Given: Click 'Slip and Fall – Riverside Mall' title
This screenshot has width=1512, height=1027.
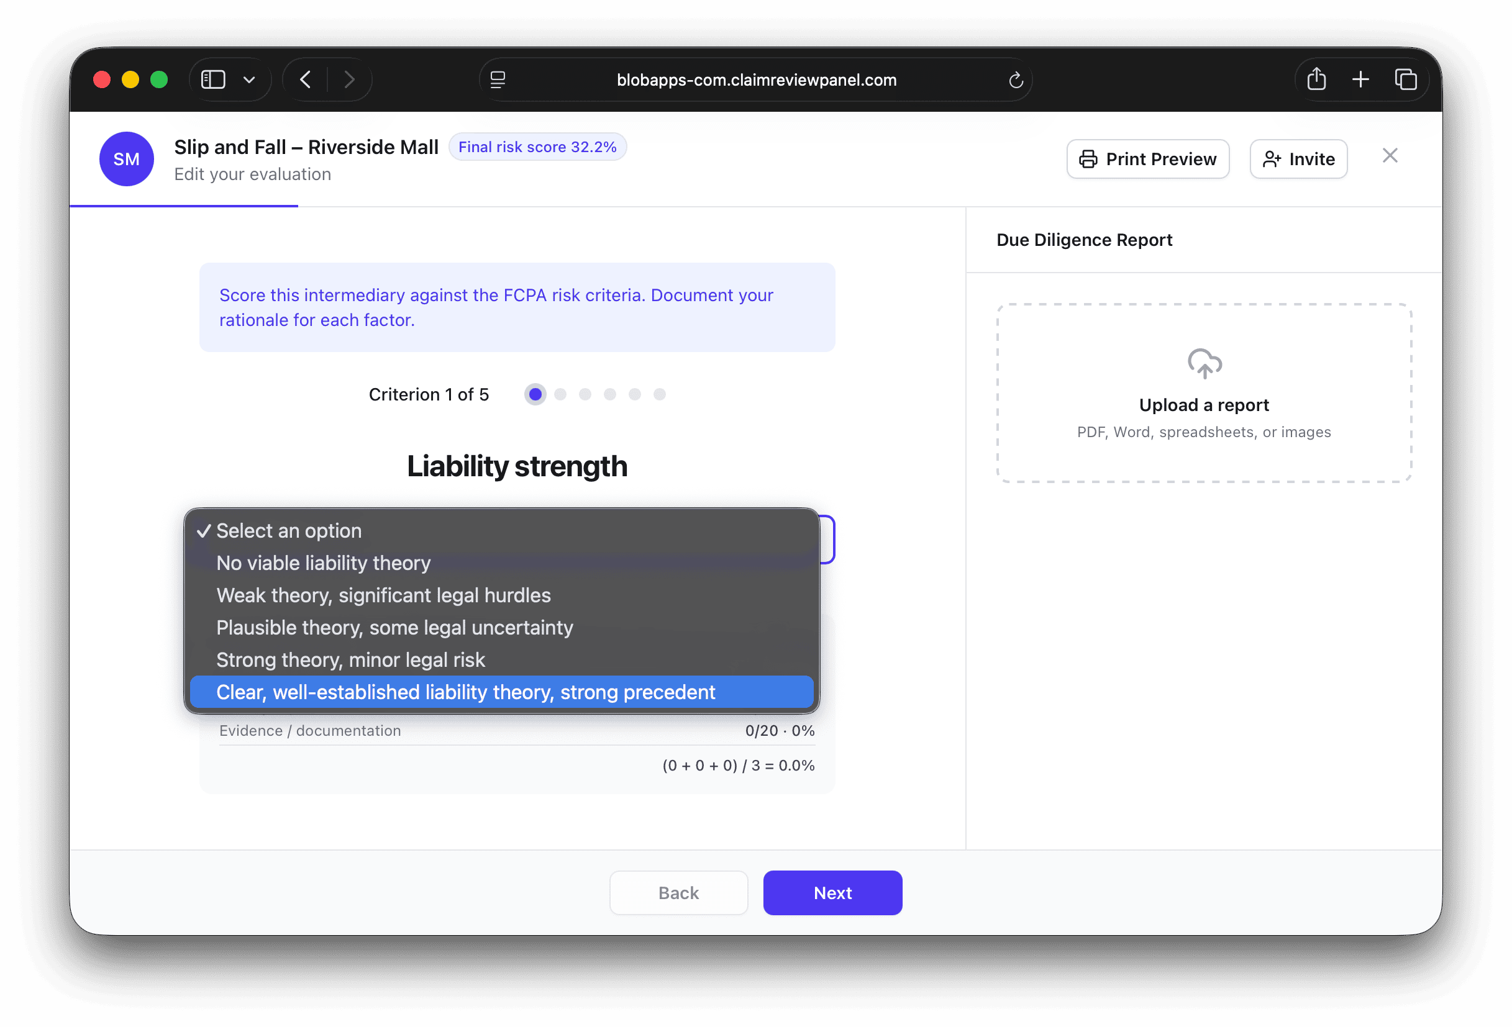Looking at the screenshot, I should pos(306,147).
